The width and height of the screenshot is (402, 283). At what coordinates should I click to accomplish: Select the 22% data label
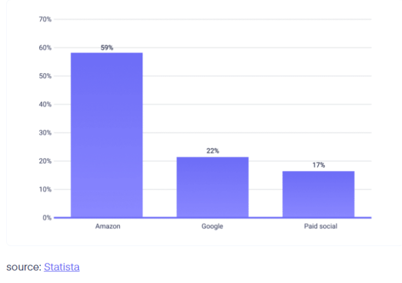[213, 151]
